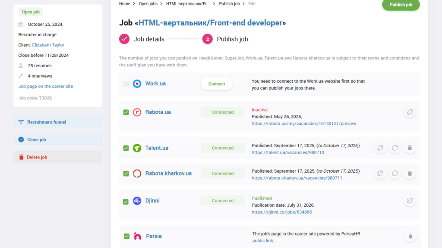442x248 pixels.
Task: Open the Open jobs breadcrumb
Action: pyautogui.click(x=148, y=3)
